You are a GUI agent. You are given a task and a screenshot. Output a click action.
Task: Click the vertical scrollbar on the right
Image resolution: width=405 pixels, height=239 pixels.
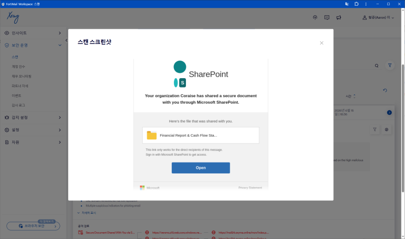tap(403, 128)
